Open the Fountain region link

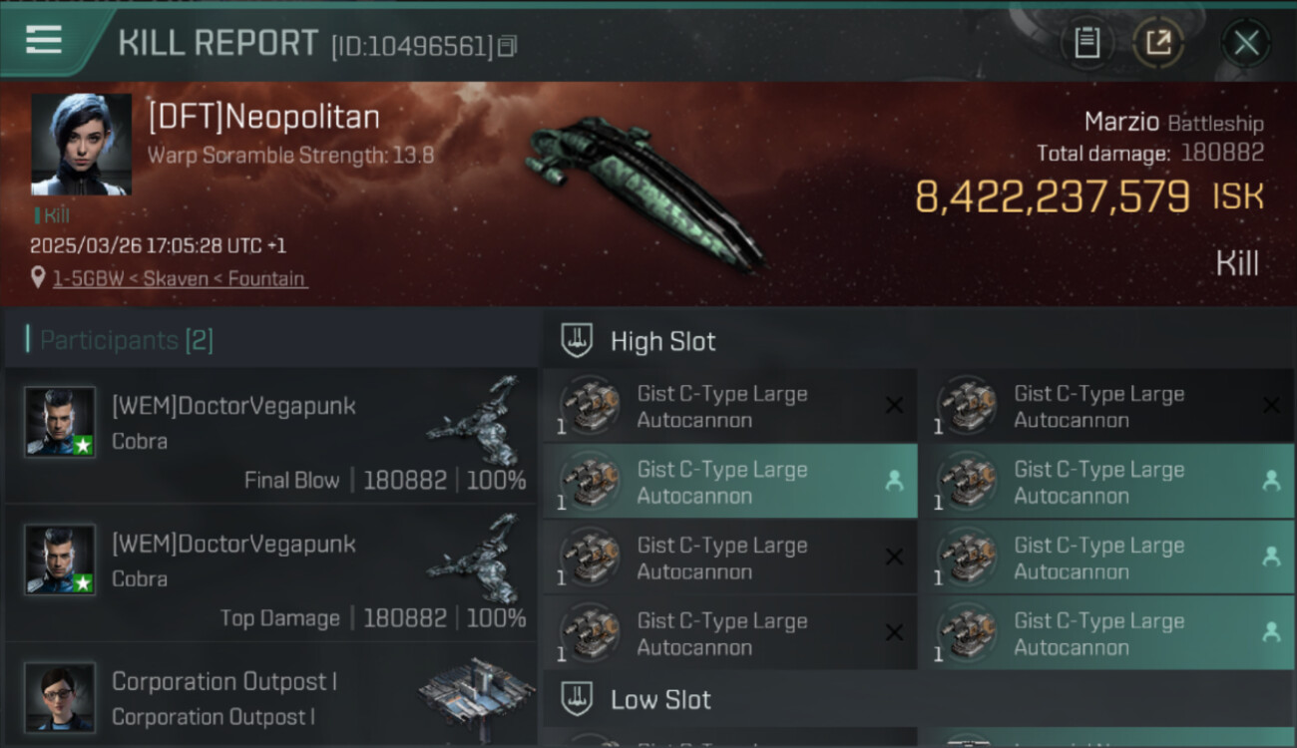266,279
